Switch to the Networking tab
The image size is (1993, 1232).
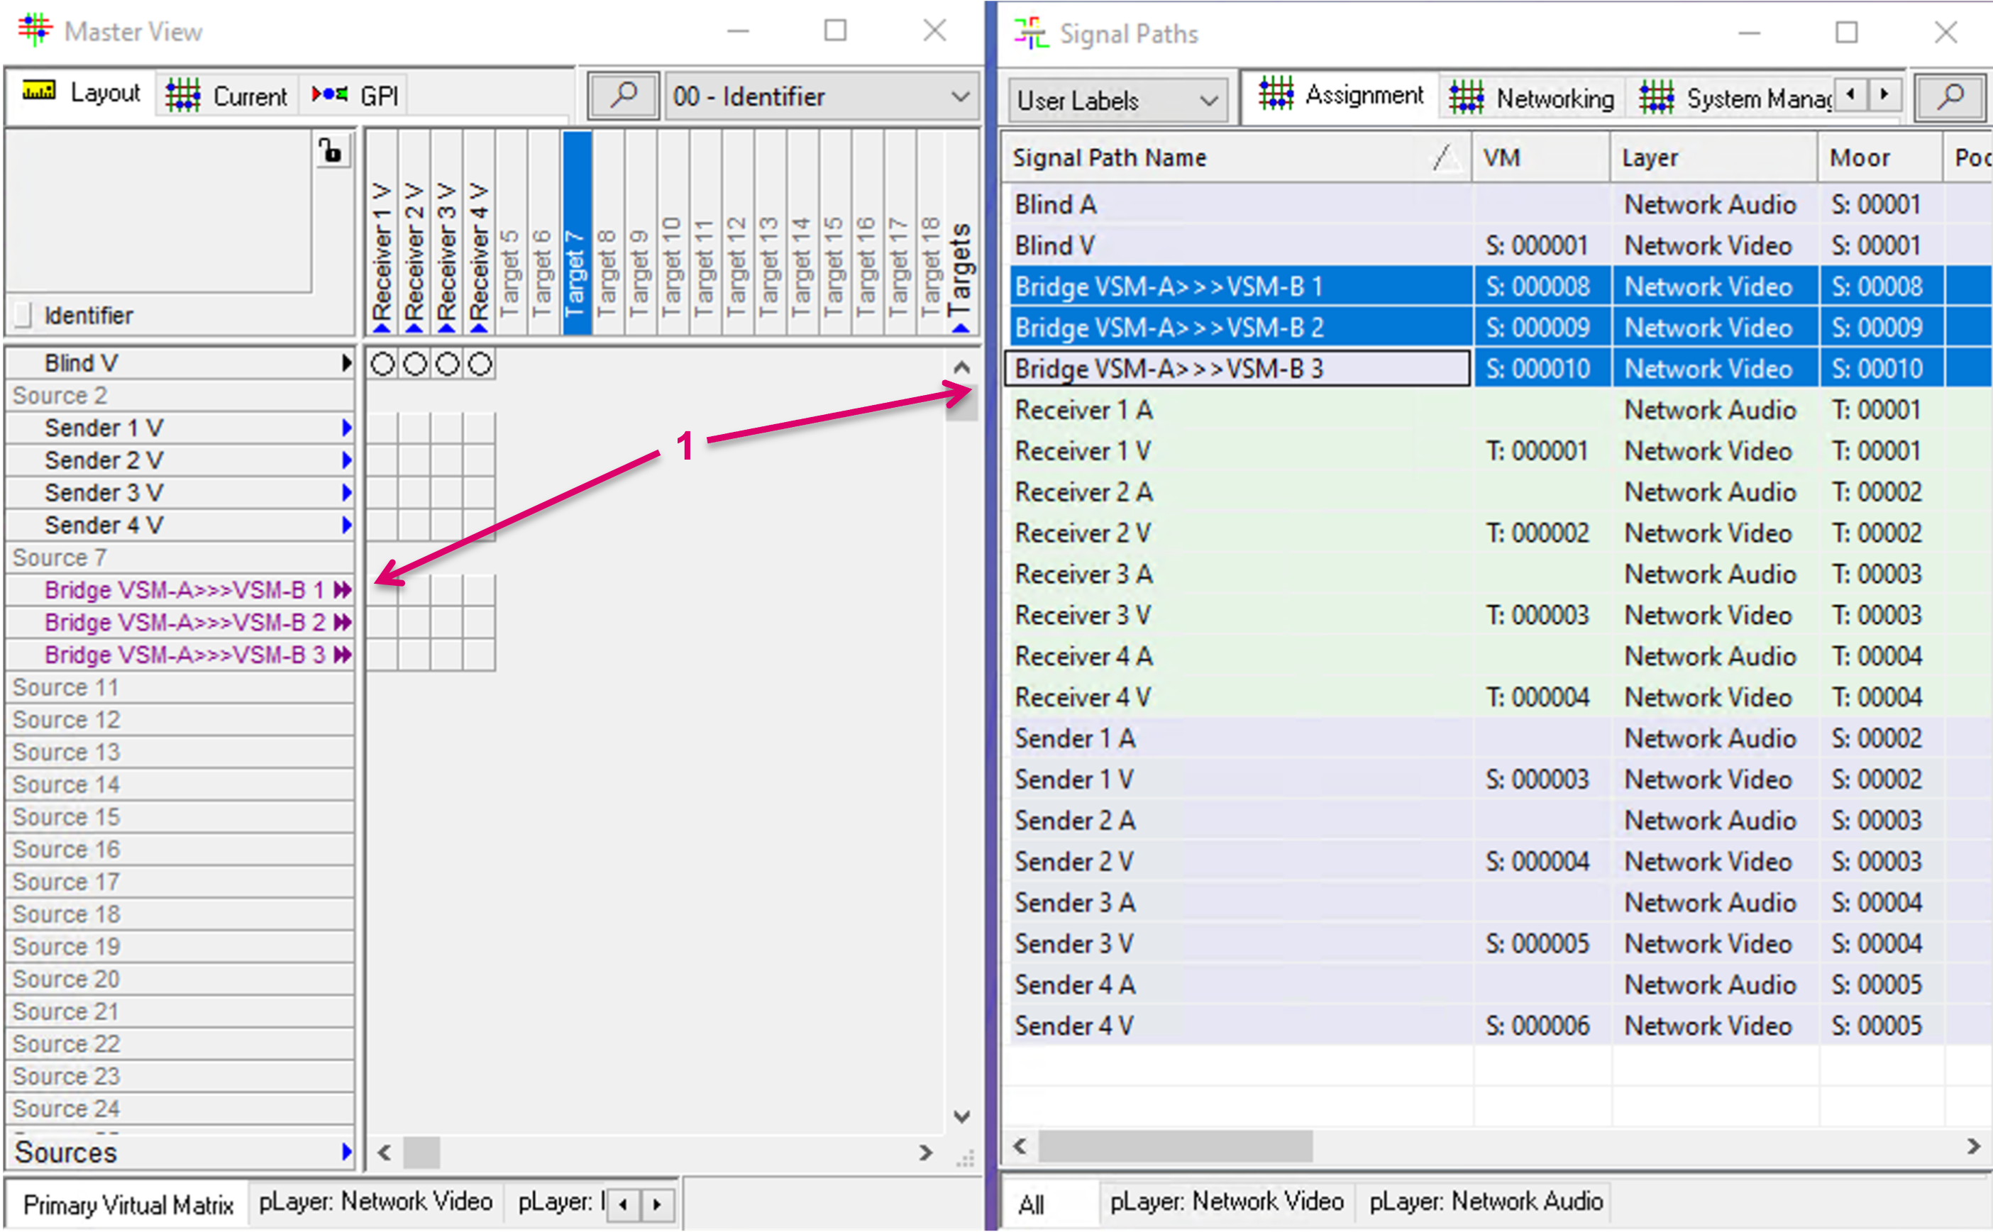[x=1532, y=99]
